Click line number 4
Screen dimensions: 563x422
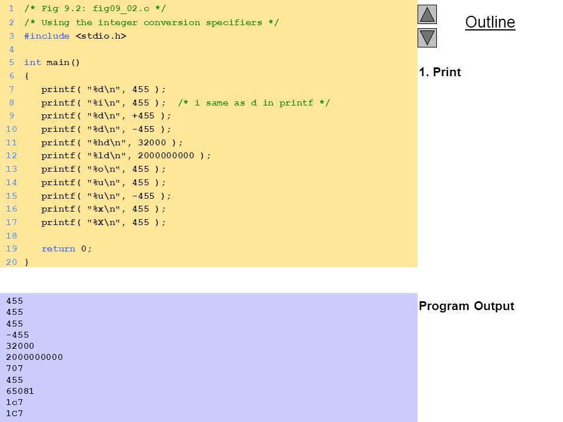[12, 49]
